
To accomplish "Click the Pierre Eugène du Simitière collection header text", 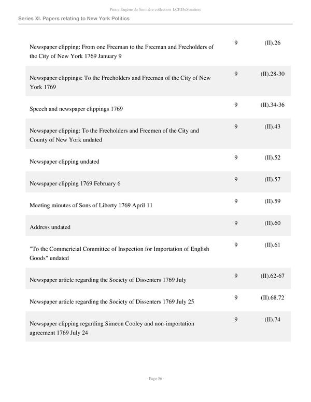I will (155, 9).
